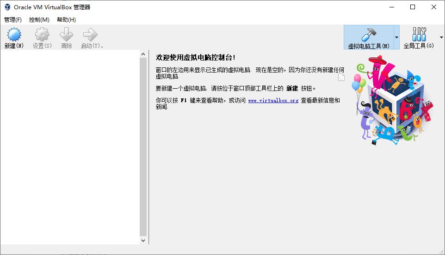Click the 欢迎使用虚拟电脑控制台! heading
This screenshot has height=255, width=445.
[x=195, y=58]
